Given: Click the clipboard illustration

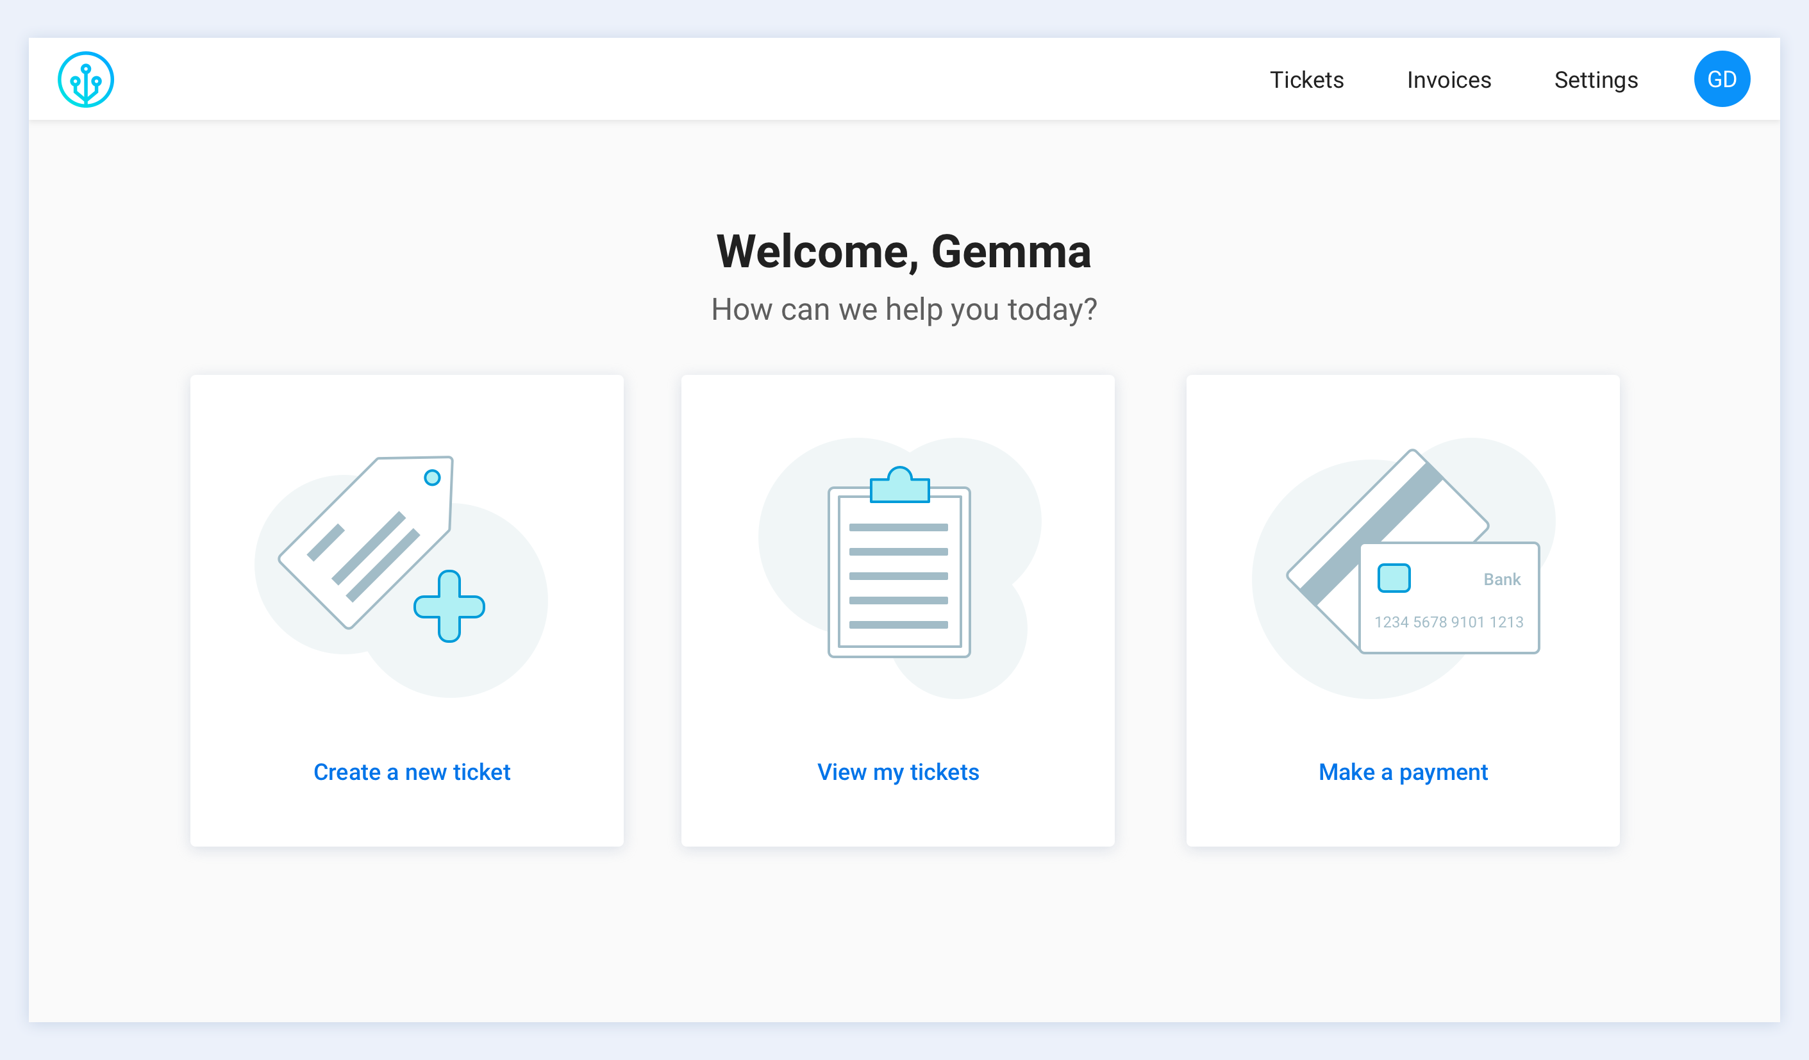Looking at the screenshot, I should point(899,567).
